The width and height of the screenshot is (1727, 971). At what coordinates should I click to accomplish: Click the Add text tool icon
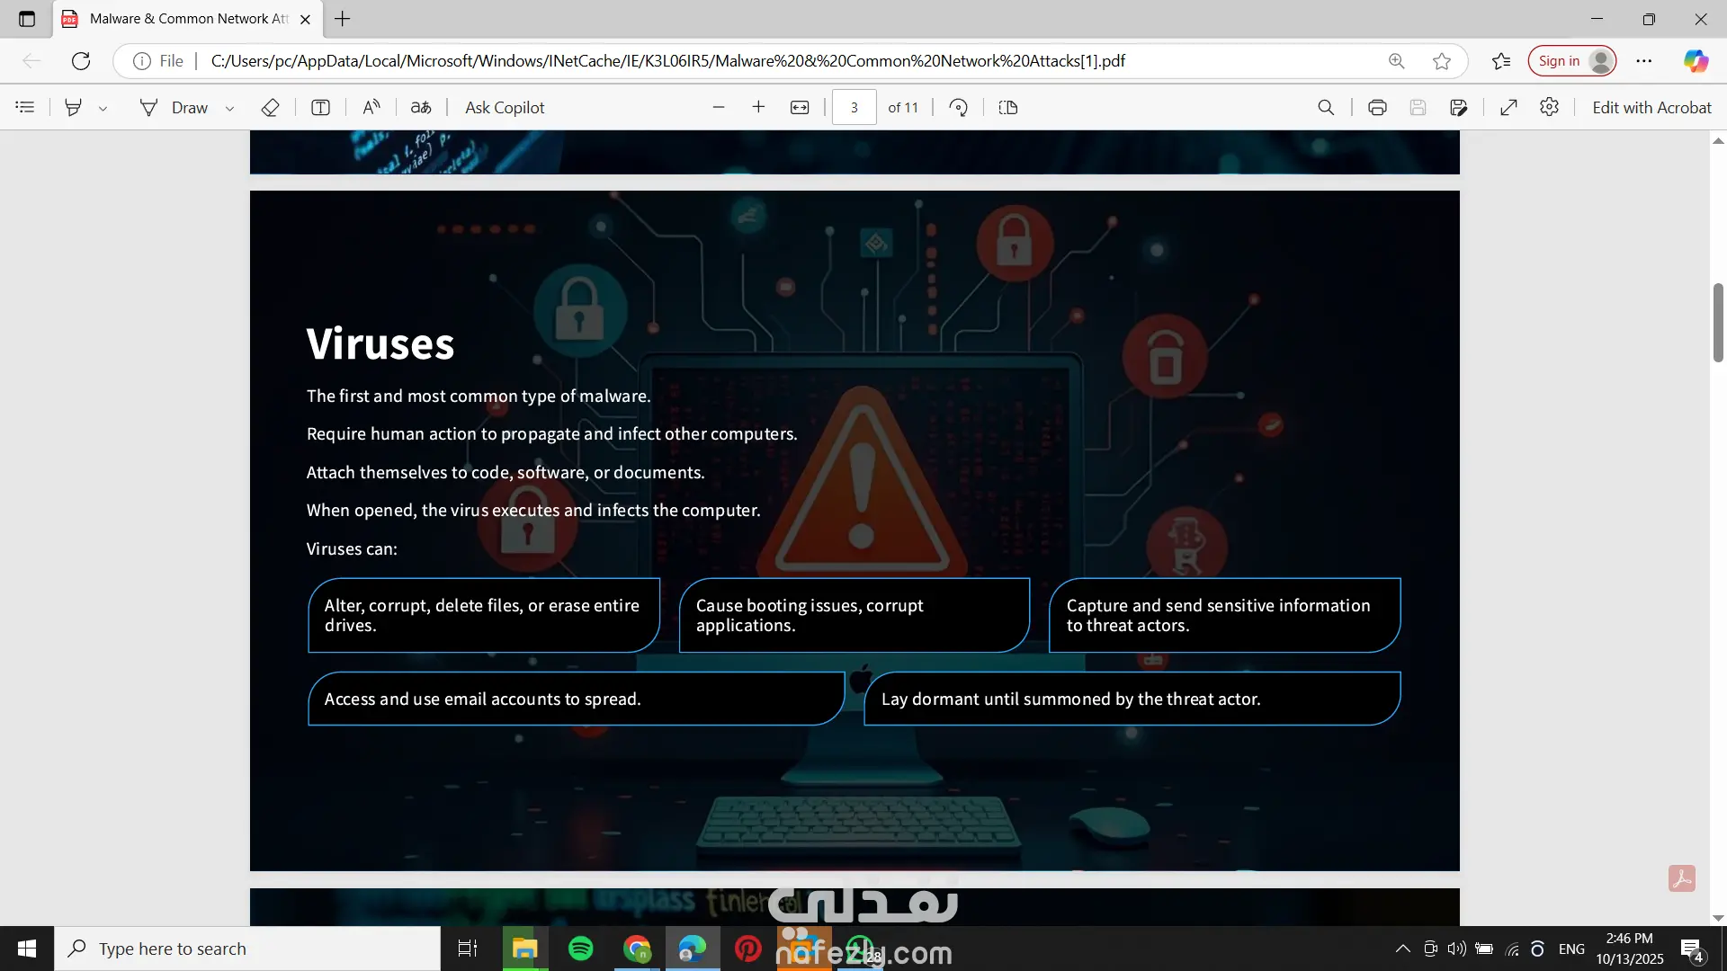(320, 107)
